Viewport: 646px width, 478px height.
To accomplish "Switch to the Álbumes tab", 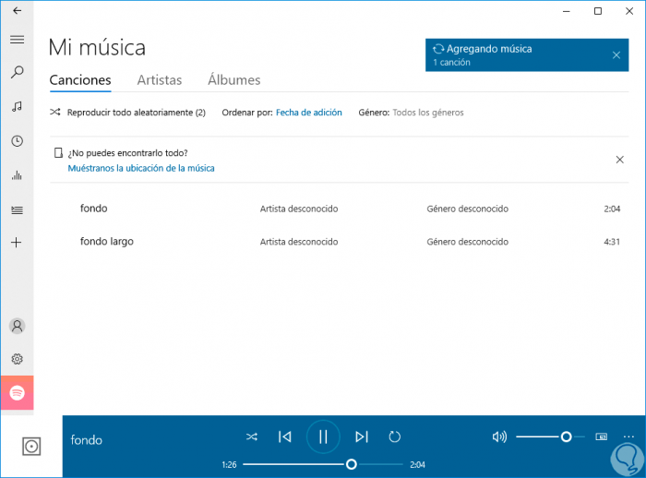I will [234, 79].
